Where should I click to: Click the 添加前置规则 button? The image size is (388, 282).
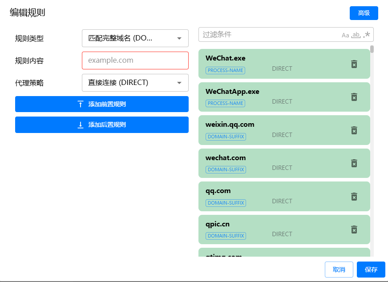click(x=102, y=104)
